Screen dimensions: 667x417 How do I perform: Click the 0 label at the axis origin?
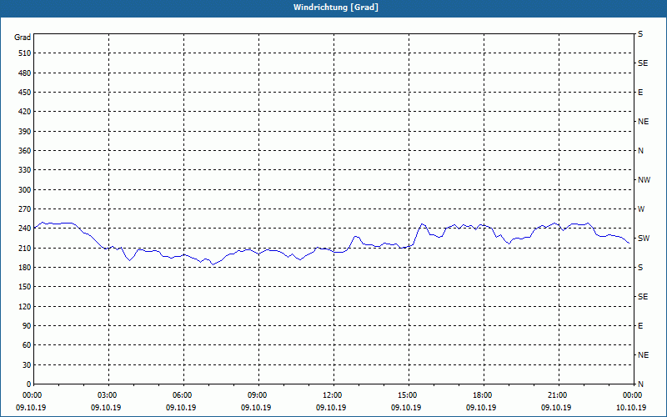click(x=28, y=384)
